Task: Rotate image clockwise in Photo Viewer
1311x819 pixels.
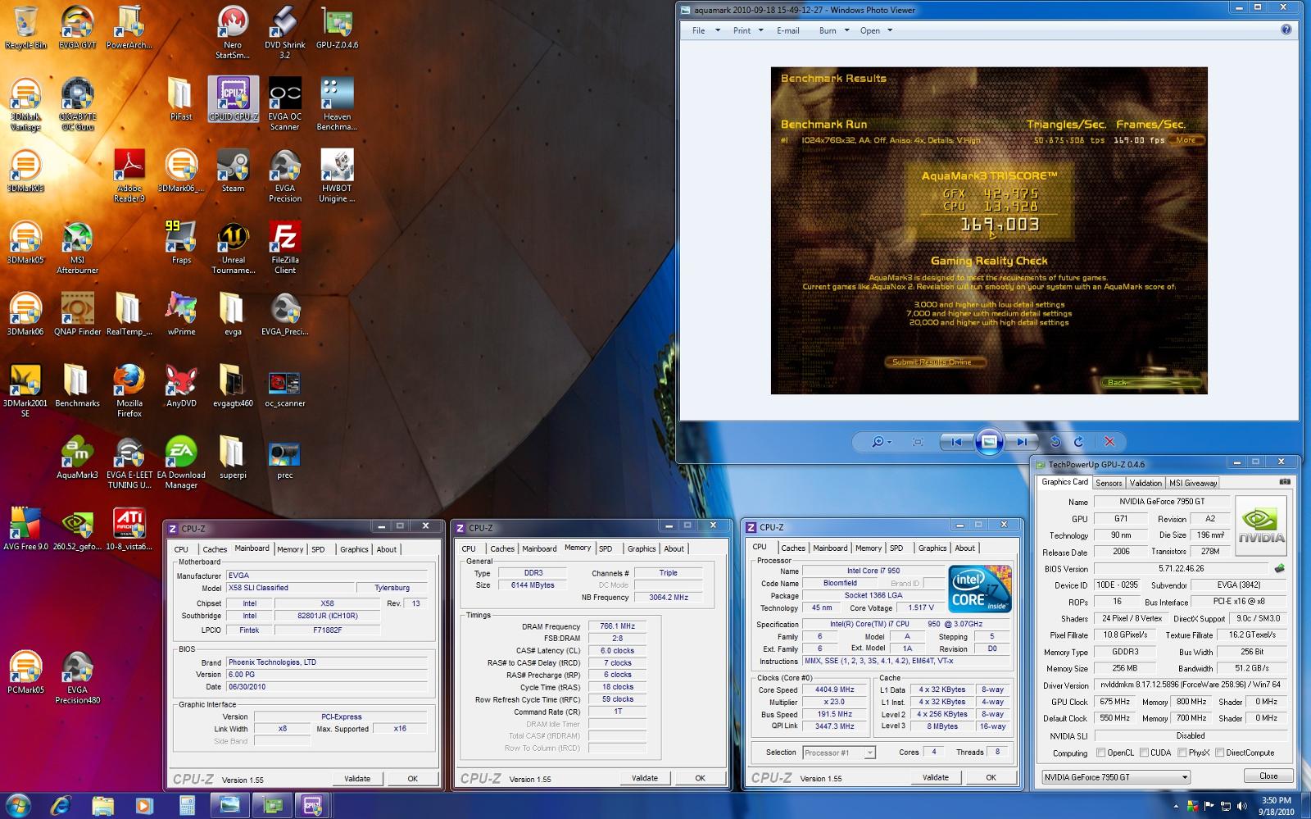Action: [x=1078, y=442]
